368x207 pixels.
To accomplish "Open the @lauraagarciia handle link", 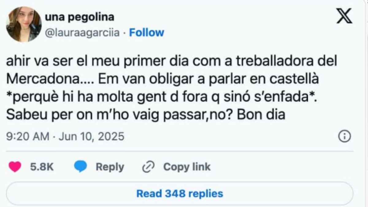I will coord(82,33).
